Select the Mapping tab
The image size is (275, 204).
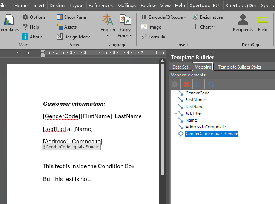[203, 67]
